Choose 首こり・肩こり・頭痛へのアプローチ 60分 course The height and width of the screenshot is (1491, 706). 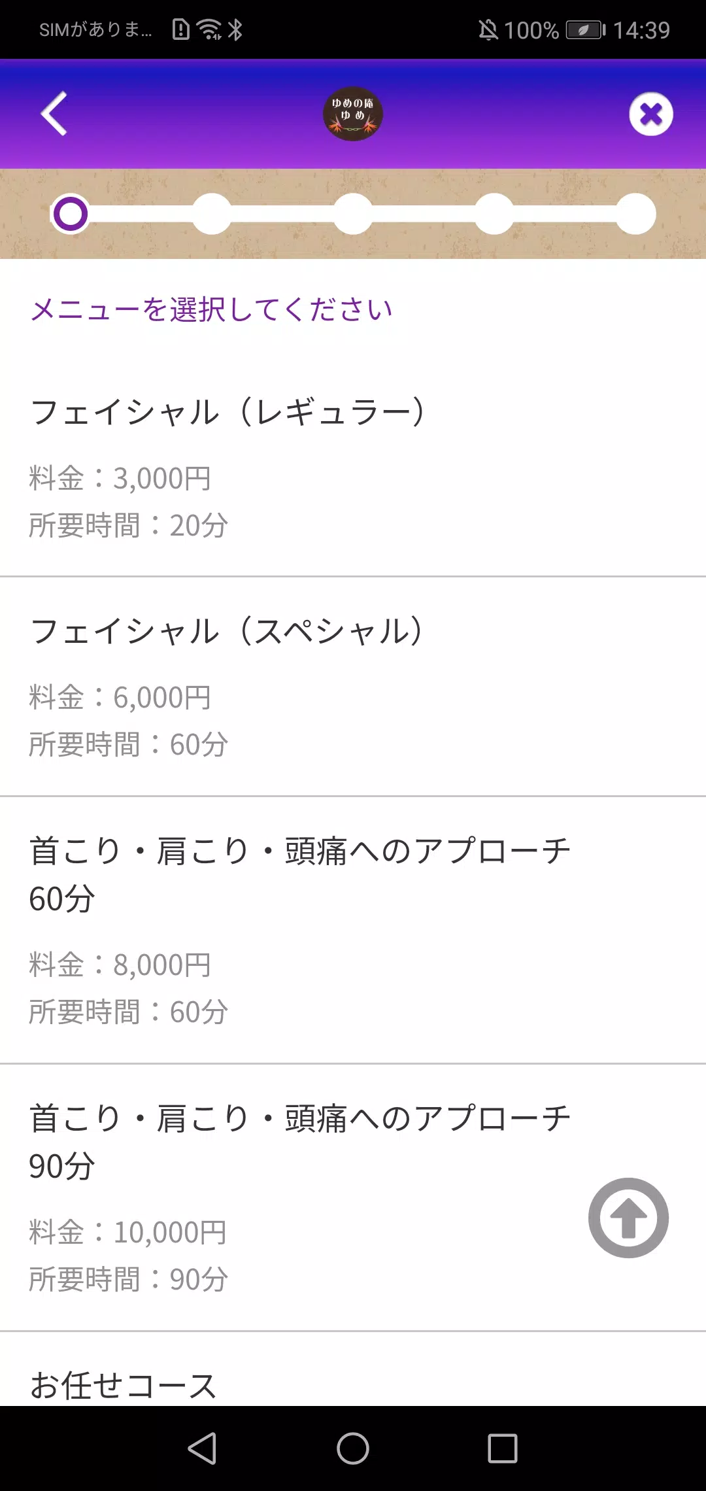click(x=353, y=929)
